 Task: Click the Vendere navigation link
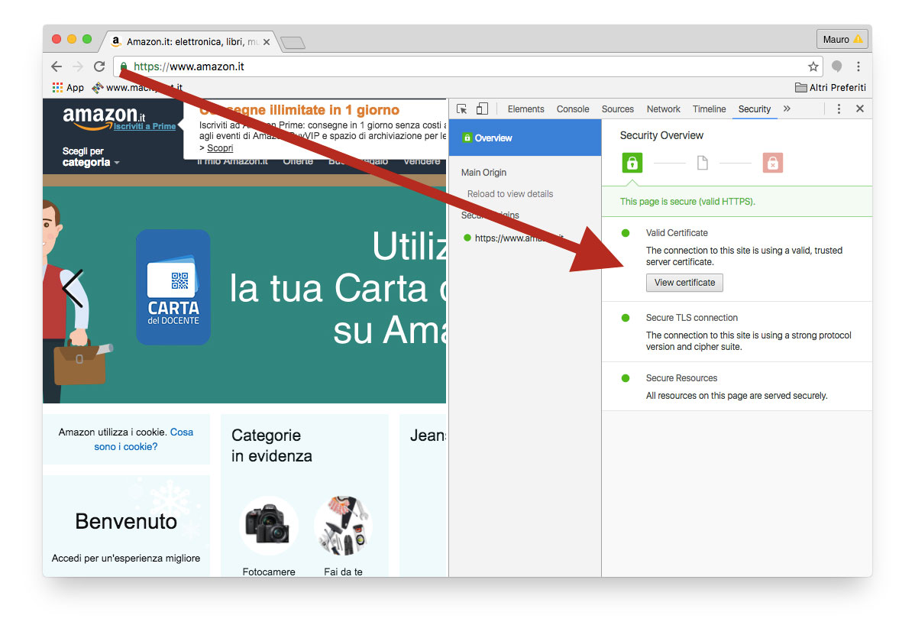click(x=422, y=161)
